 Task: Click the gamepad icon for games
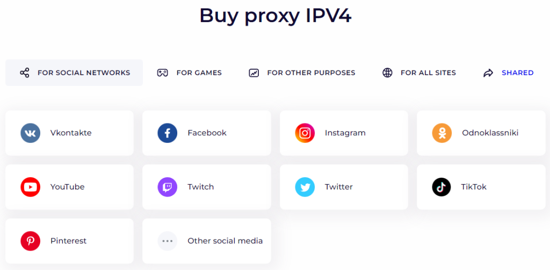pos(162,73)
